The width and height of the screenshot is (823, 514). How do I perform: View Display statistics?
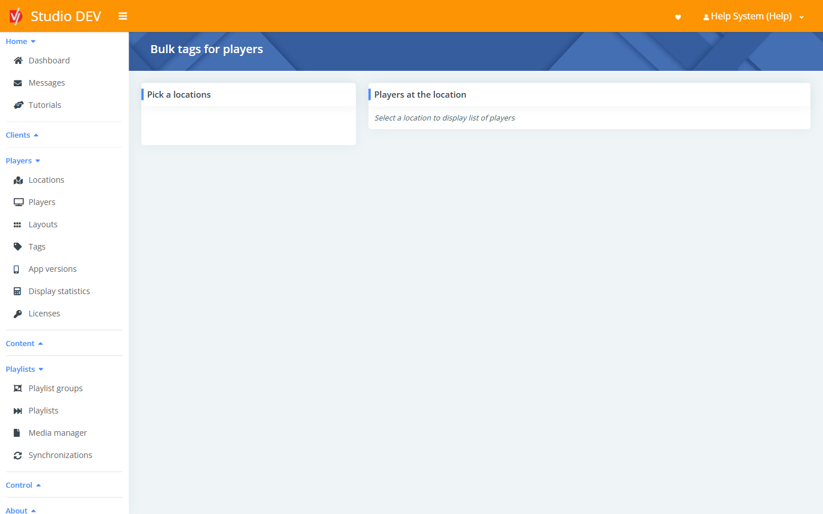[x=59, y=291]
